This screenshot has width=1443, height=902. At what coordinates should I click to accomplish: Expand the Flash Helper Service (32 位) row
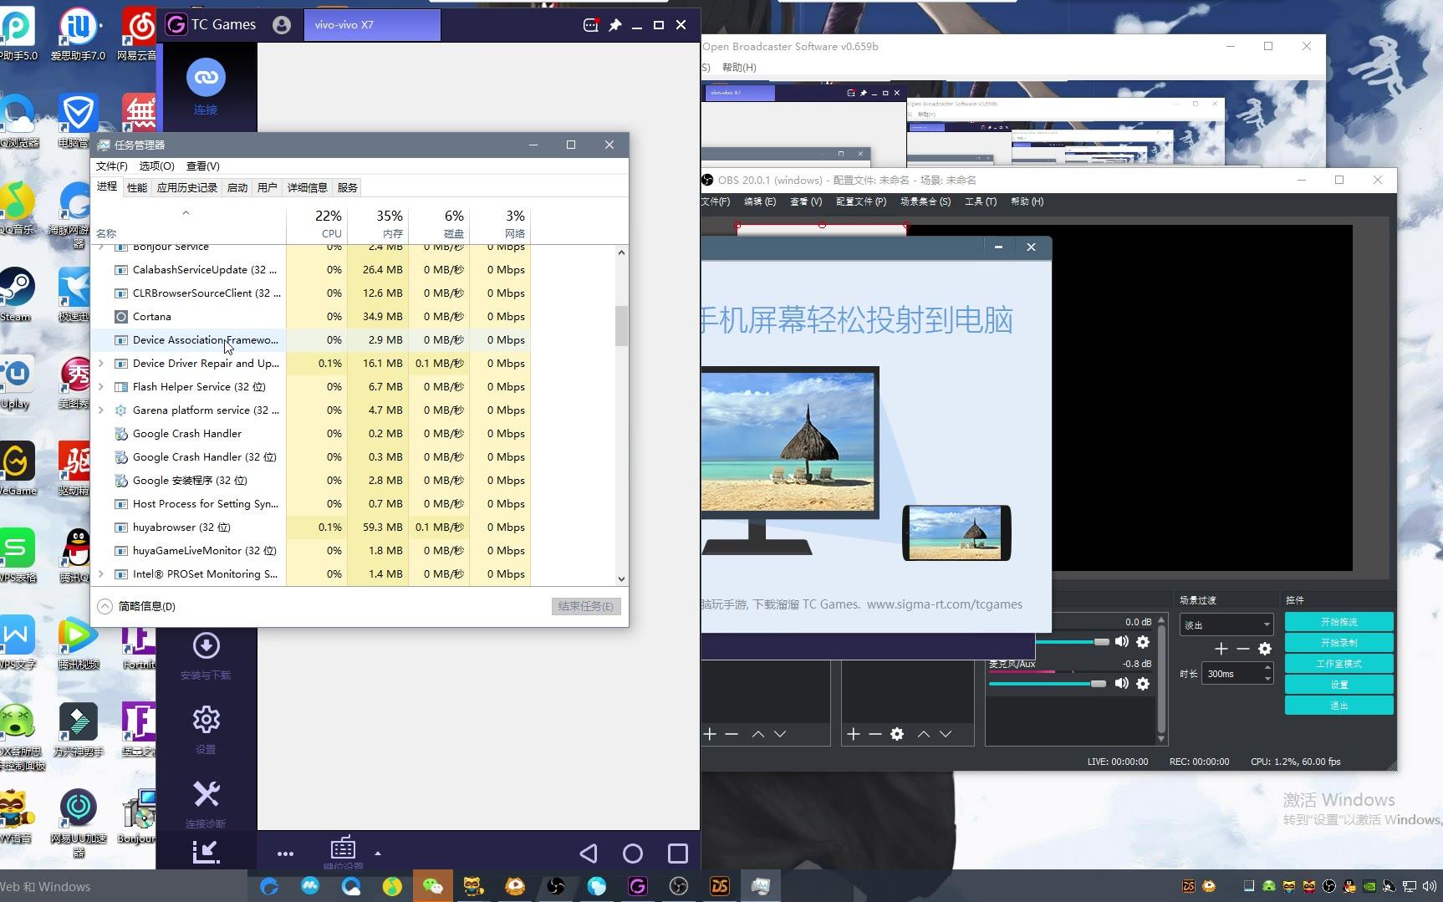coord(101,387)
